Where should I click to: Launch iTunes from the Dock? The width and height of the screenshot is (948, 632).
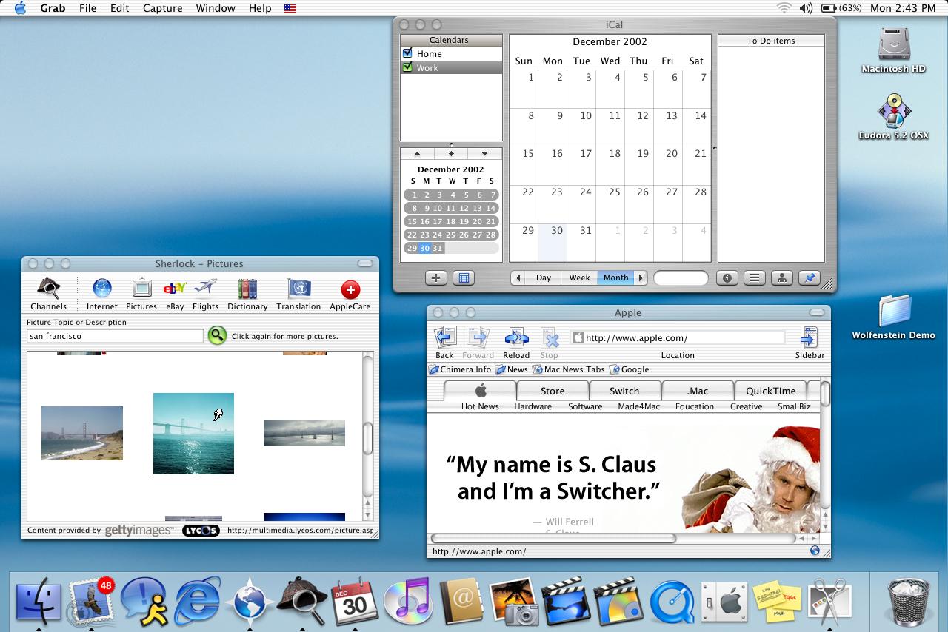point(407,601)
